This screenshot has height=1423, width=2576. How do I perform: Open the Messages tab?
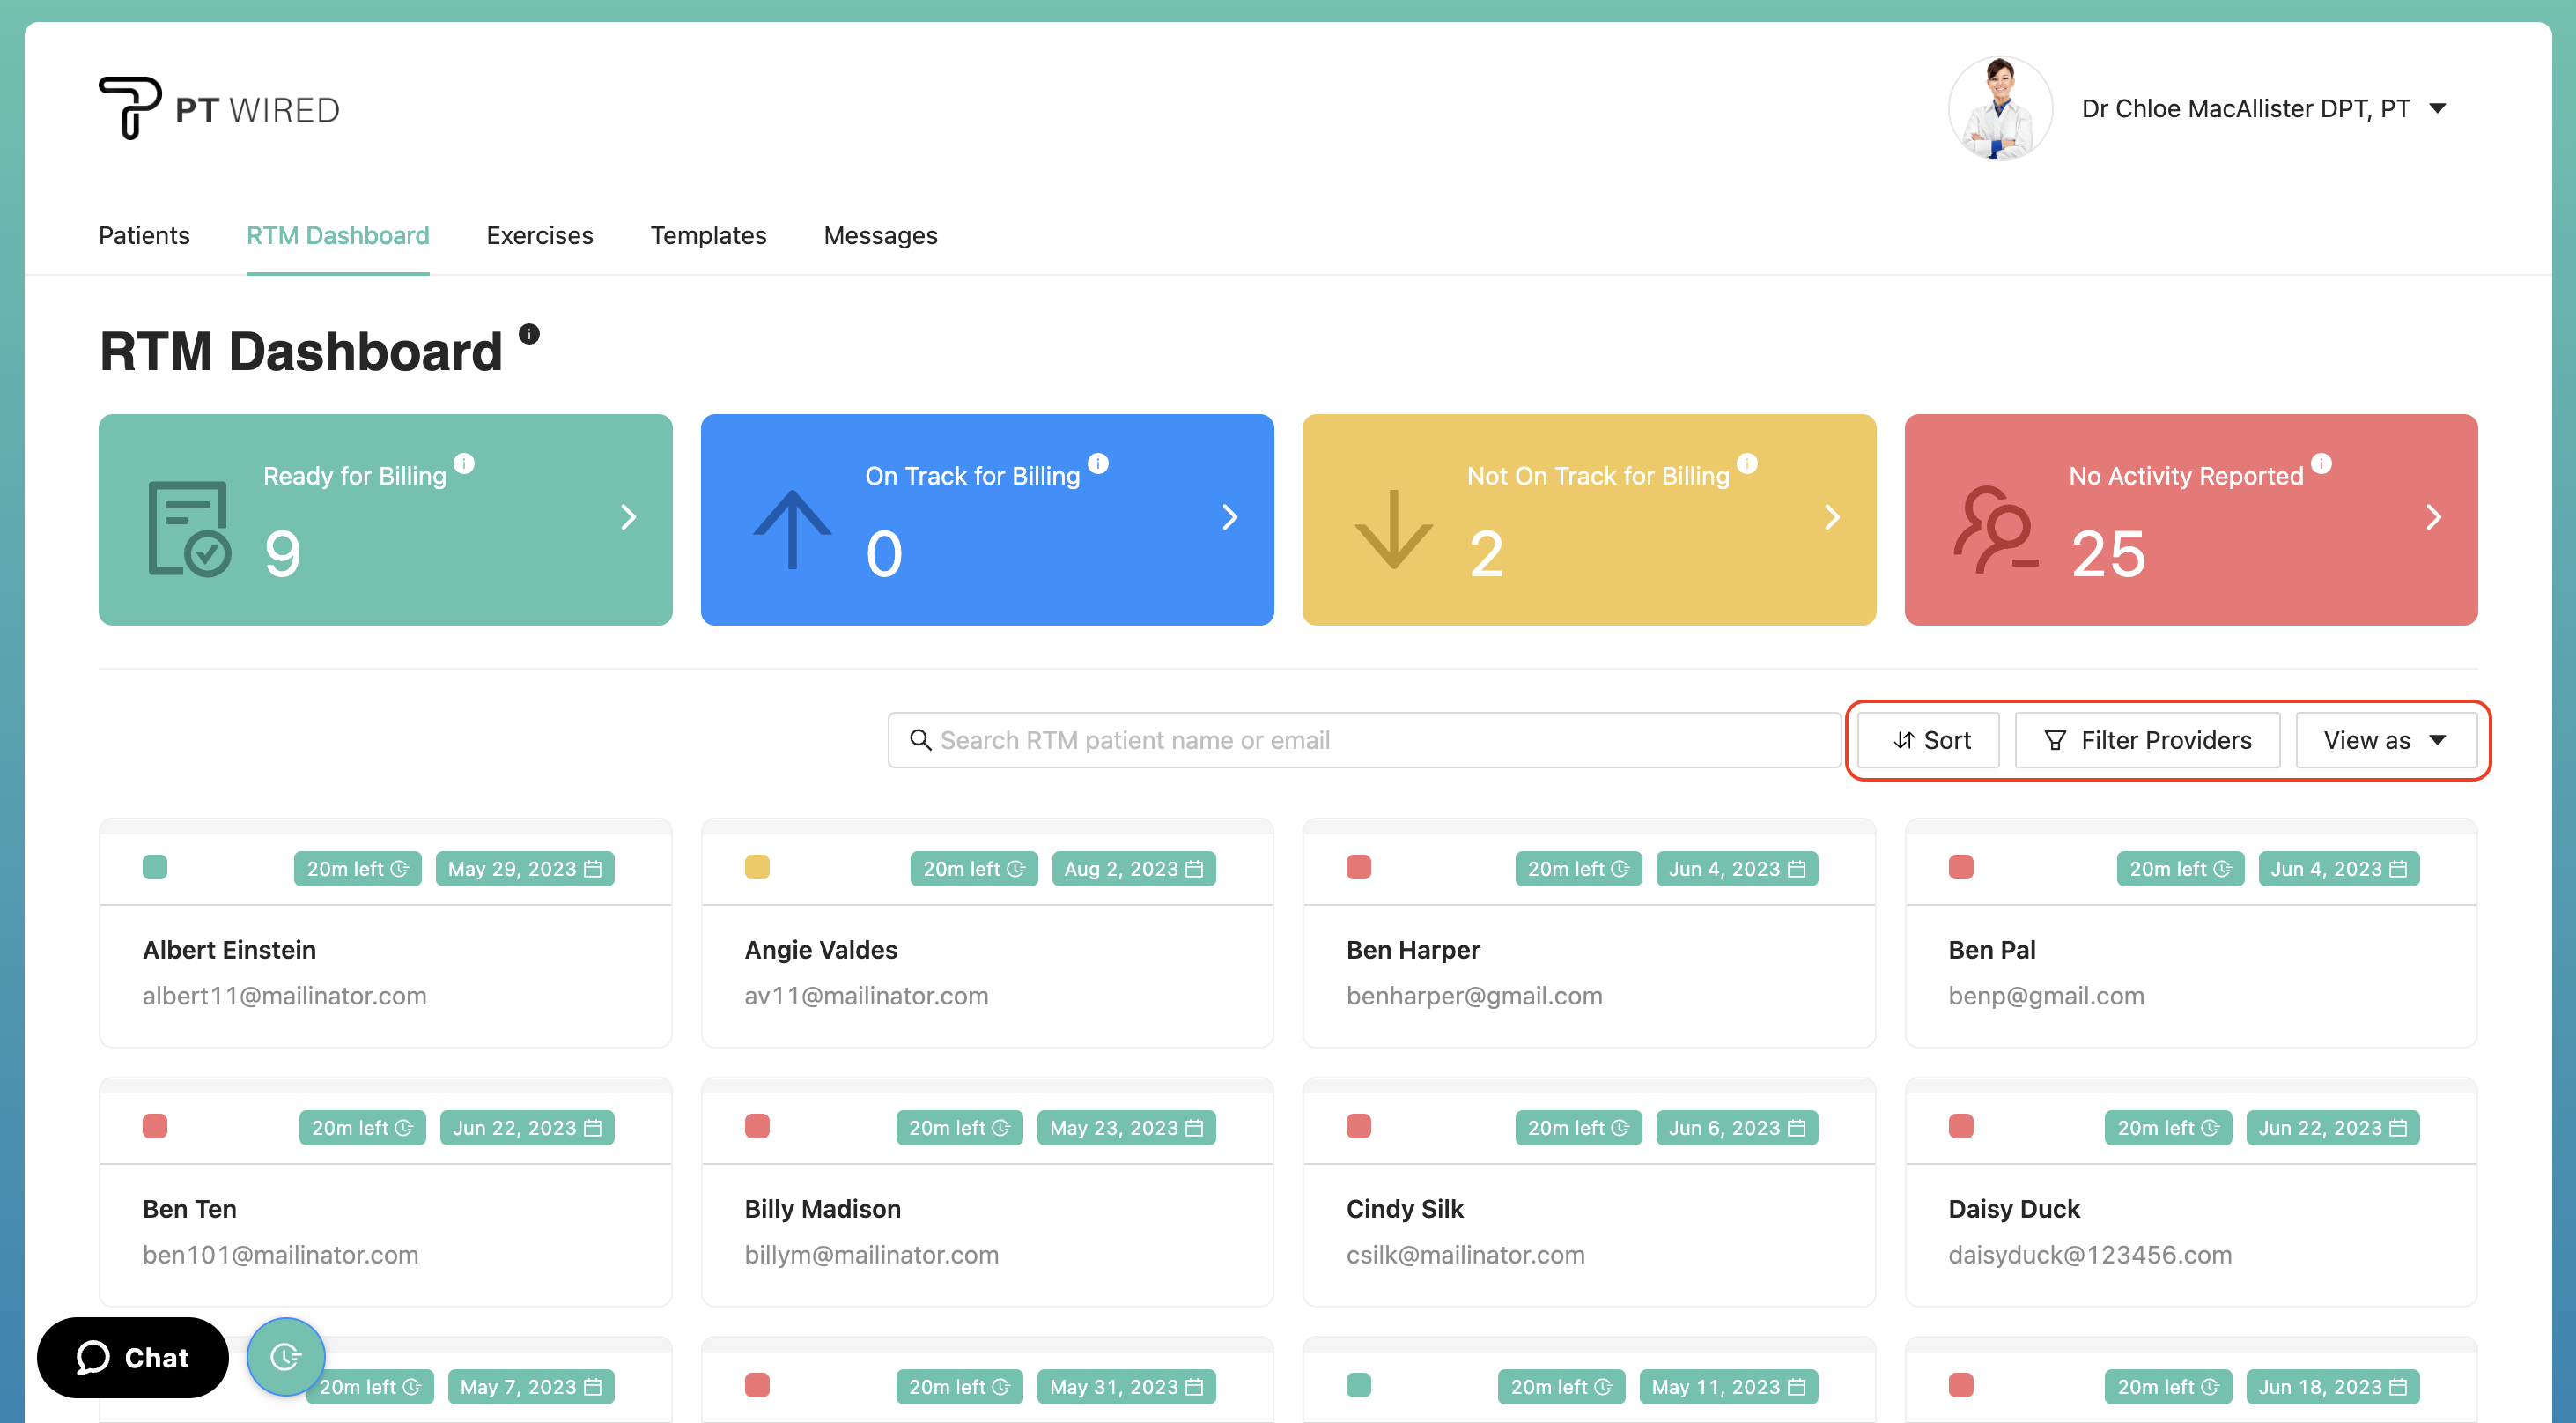point(880,236)
